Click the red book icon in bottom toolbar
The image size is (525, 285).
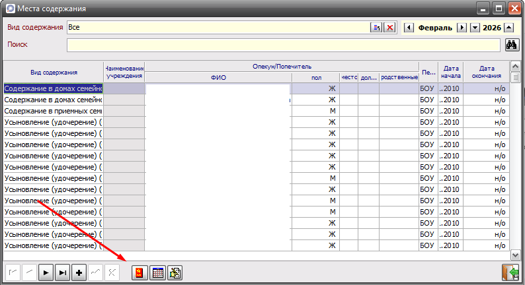pos(140,273)
